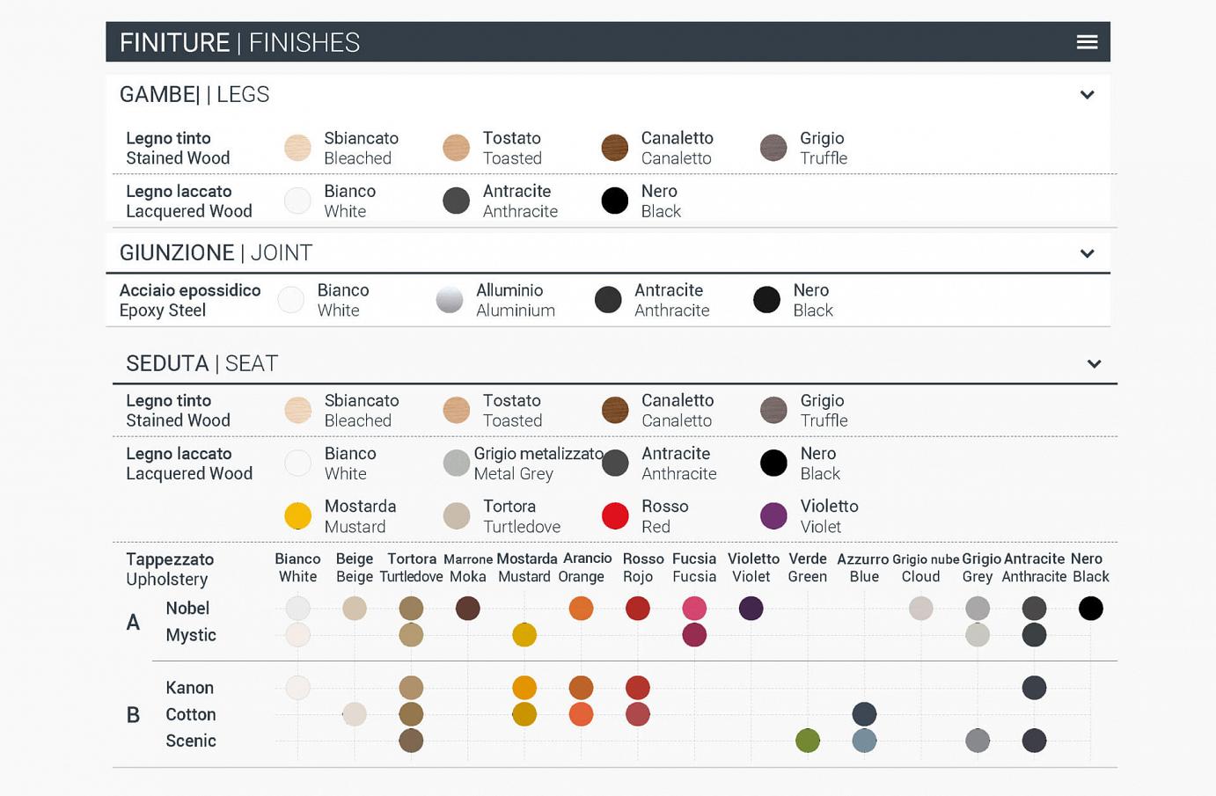The height and width of the screenshot is (796, 1216).
Task: Select Mostarda Mustard lacquered seat color
Action: [298, 515]
